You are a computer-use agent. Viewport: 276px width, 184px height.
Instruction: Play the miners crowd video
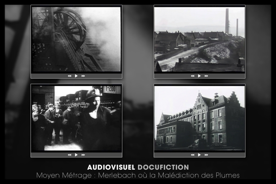(76, 155)
